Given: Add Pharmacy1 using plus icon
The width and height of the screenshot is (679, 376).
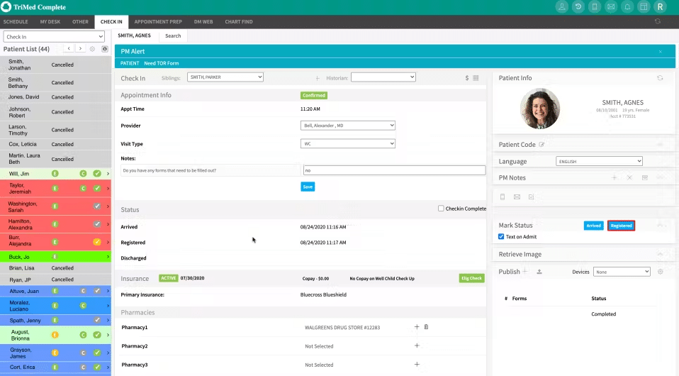Looking at the screenshot, I should (x=417, y=327).
